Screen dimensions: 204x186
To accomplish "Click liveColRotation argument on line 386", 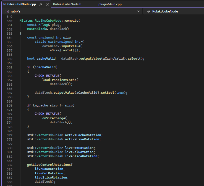I will pos(49,173).
